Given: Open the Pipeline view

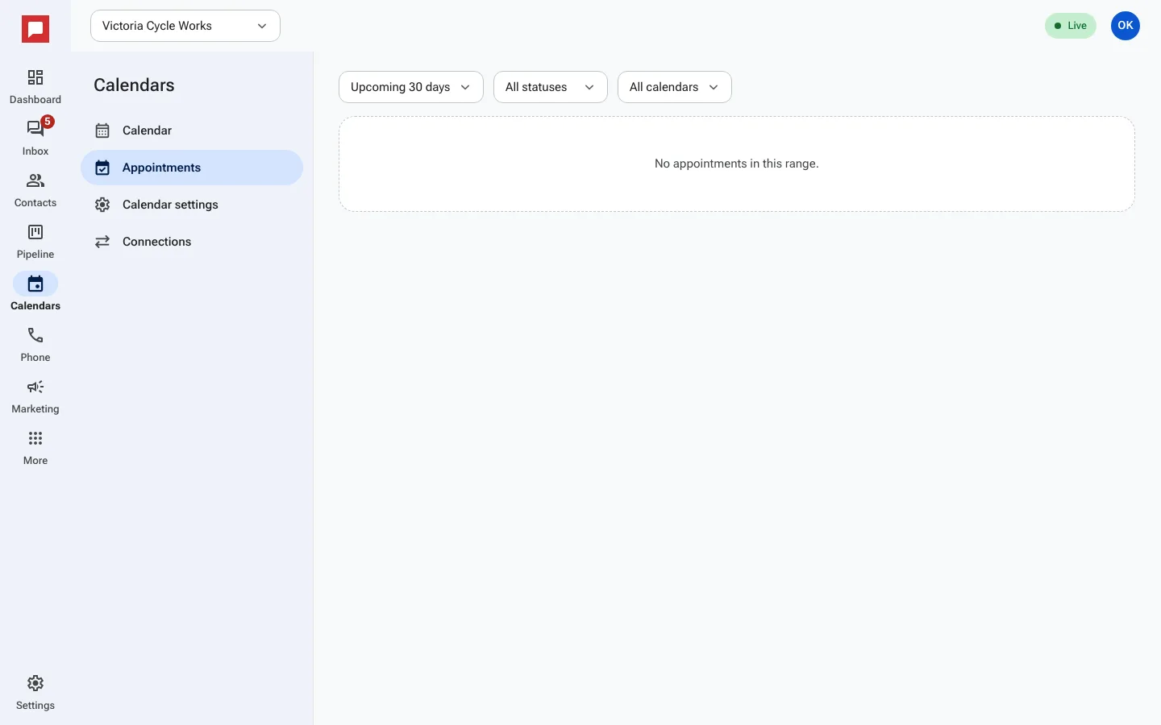Looking at the screenshot, I should tap(35, 242).
